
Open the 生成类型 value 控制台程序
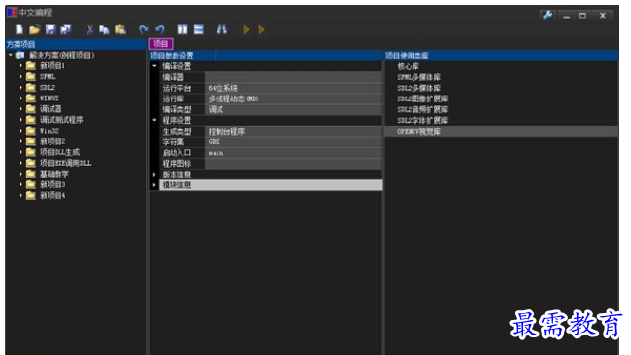294,132
